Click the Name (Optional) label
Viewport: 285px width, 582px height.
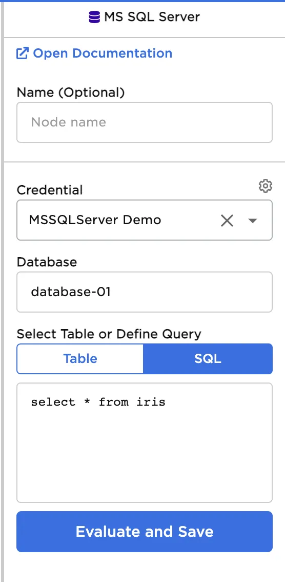coord(71,93)
